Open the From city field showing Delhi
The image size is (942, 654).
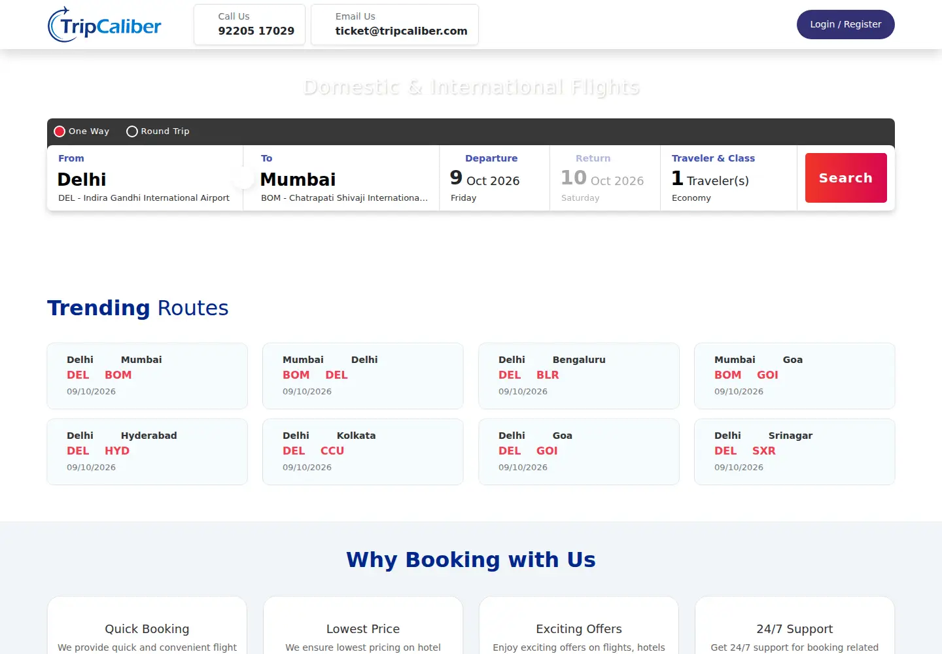145,178
